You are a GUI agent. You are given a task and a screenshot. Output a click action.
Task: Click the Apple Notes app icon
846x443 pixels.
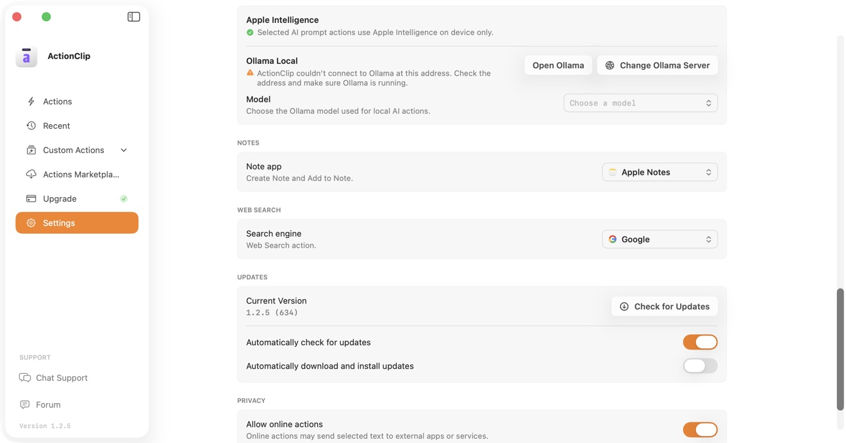[613, 172]
